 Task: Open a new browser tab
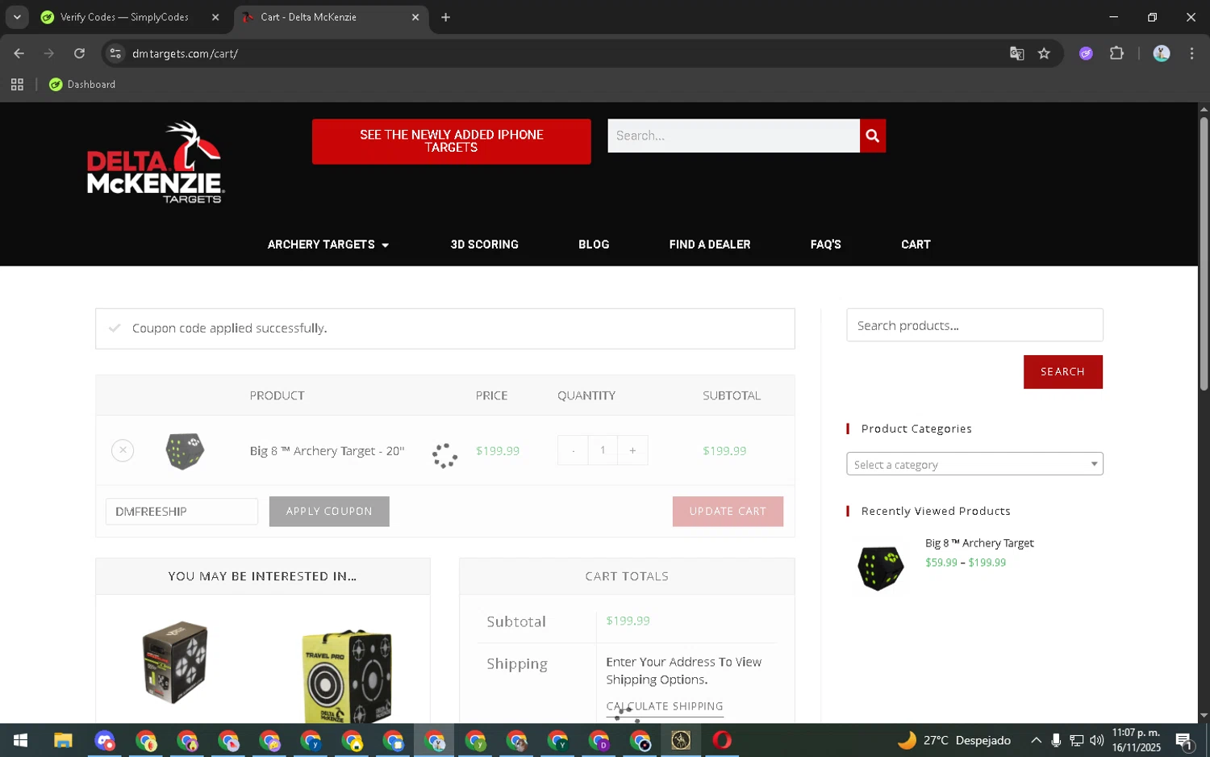(445, 17)
